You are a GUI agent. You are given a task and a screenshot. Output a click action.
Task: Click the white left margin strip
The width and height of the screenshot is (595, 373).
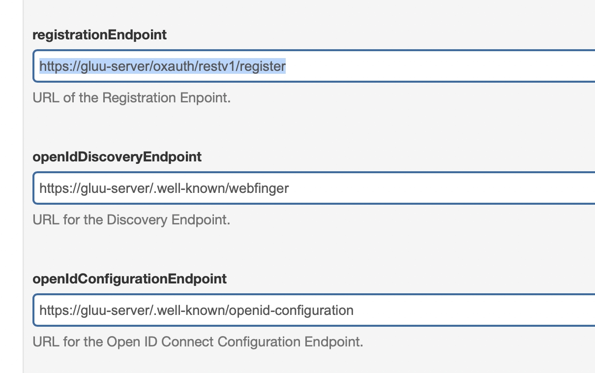(x=11, y=186)
